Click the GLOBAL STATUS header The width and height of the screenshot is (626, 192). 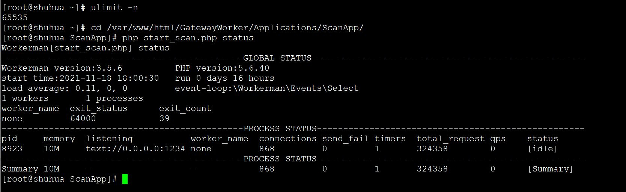coord(277,58)
